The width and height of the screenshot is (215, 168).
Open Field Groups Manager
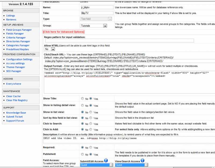point(19,30)
